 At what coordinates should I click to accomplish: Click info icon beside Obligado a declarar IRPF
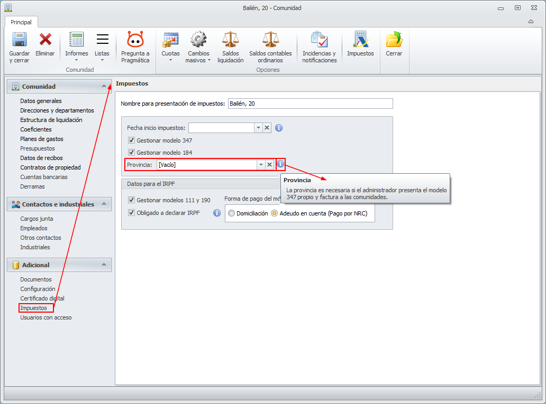click(x=216, y=213)
